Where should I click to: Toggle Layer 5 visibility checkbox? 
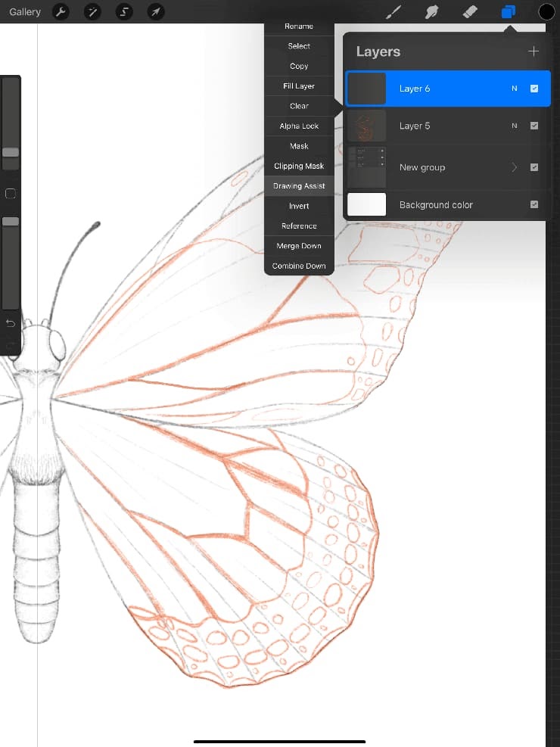534,126
